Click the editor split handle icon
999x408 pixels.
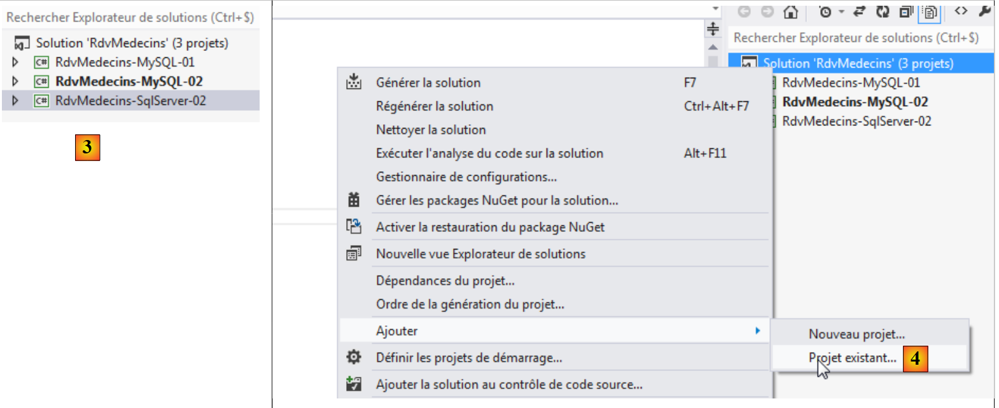713,28
